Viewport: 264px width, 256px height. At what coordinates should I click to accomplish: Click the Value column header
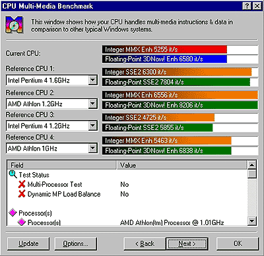(x=181, y=165)
